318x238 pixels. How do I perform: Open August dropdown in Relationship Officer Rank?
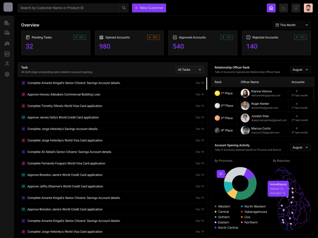300,70
